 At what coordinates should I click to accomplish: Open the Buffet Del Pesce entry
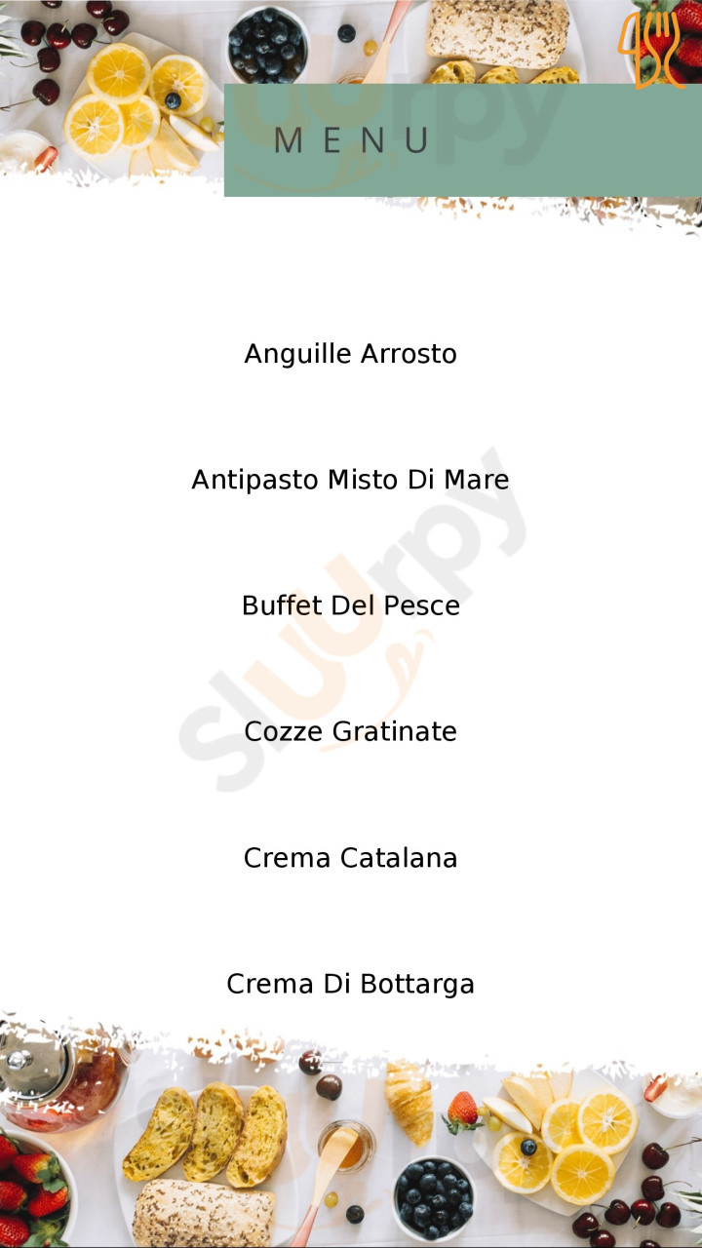coord(350,605)
